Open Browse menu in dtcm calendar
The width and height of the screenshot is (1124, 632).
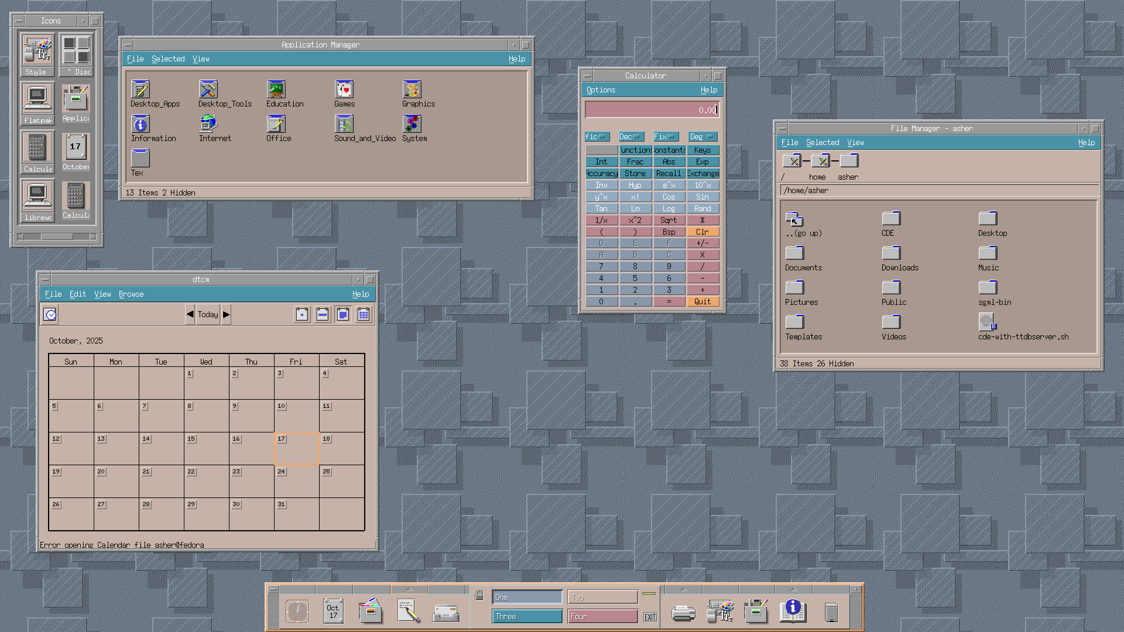131,294
